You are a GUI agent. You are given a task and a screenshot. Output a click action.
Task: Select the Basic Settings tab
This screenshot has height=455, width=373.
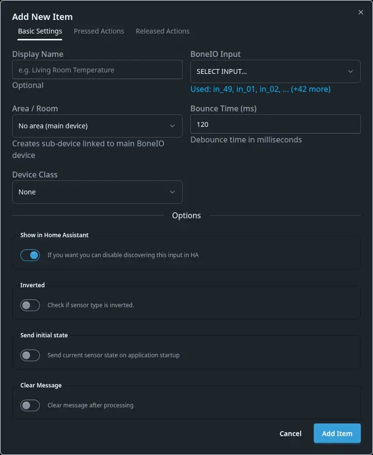[40, 31]
